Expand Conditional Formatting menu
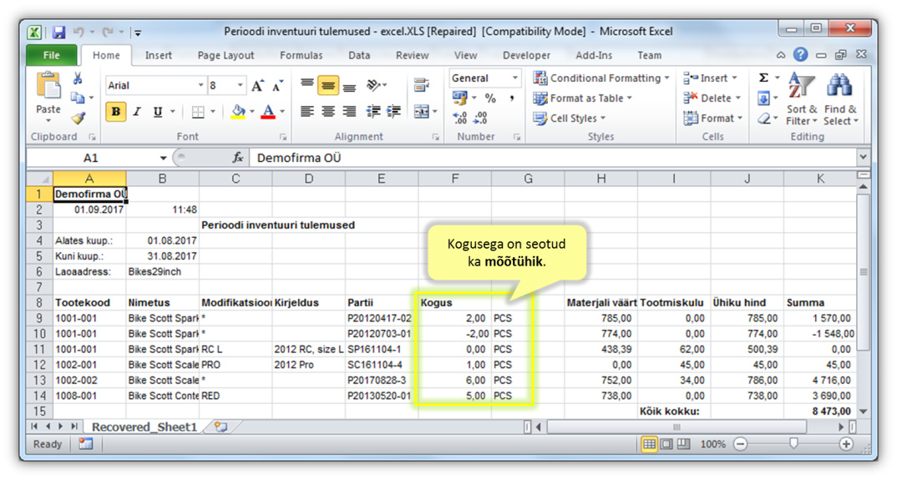Image resolution: width=897 pixels, height=480 pixels. (601, 78)
